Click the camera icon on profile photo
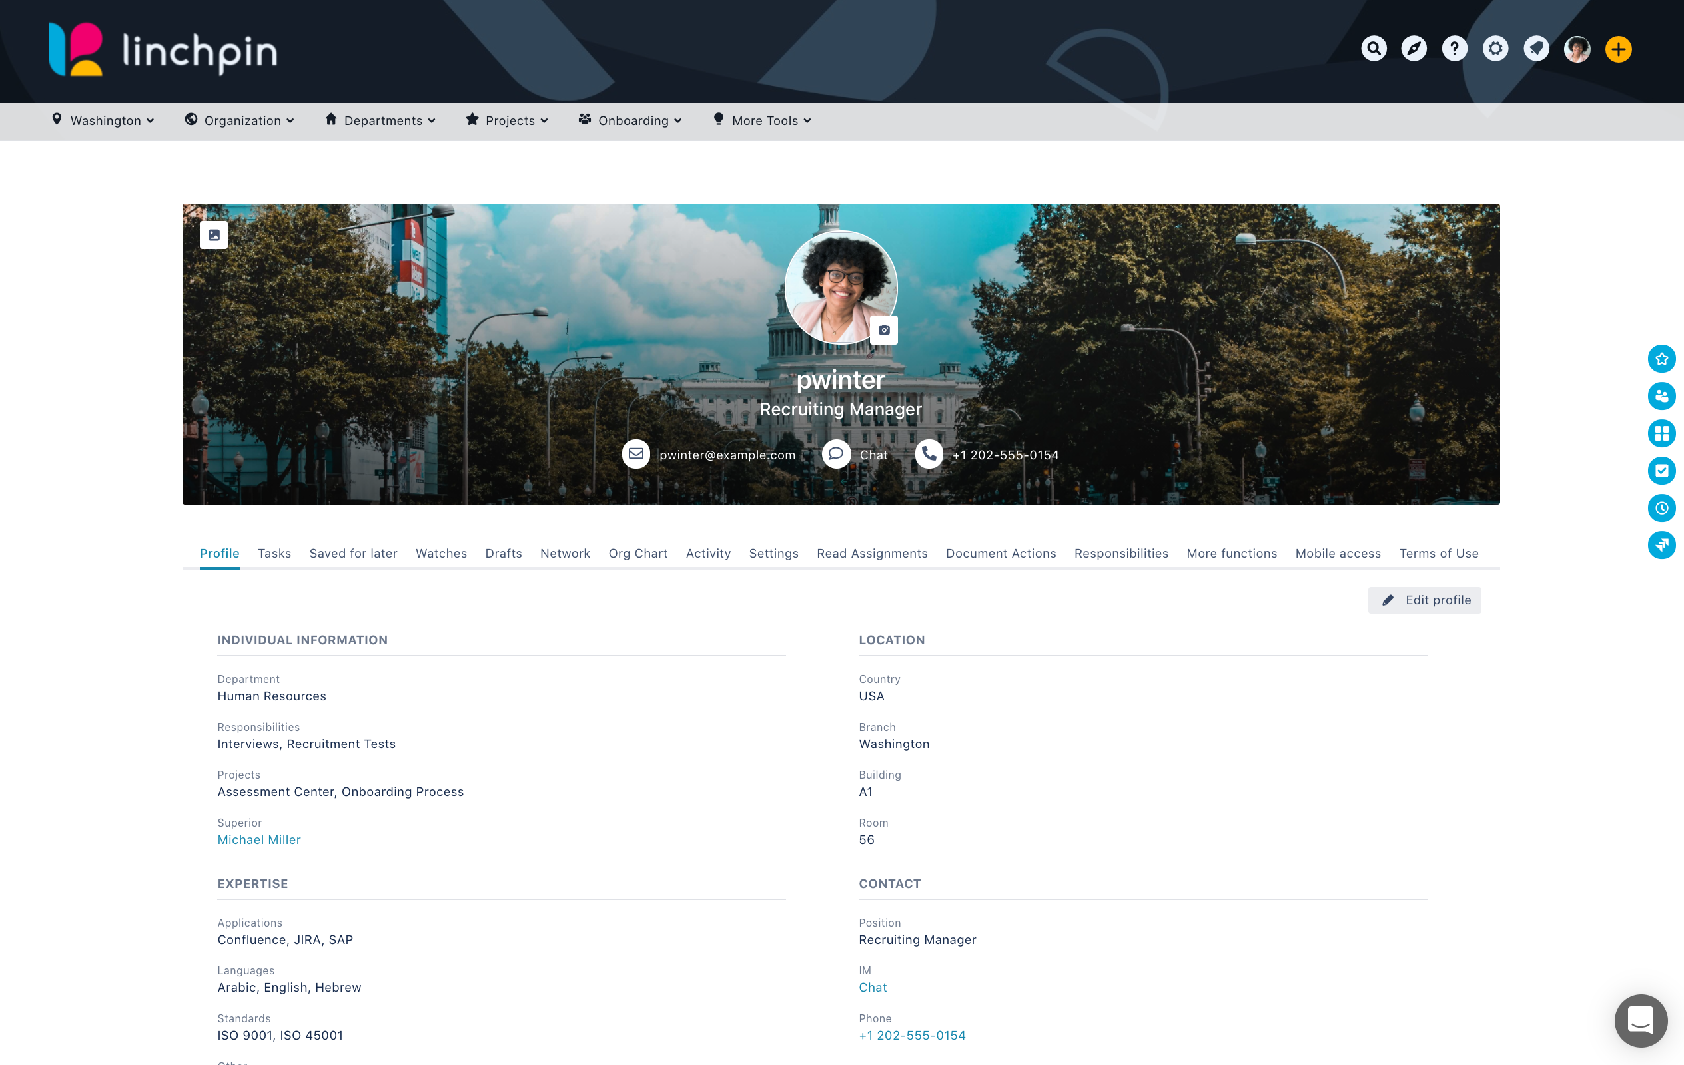This screenshot has width=1684, height=1065. pyautogui.click(x=884, y=330)
